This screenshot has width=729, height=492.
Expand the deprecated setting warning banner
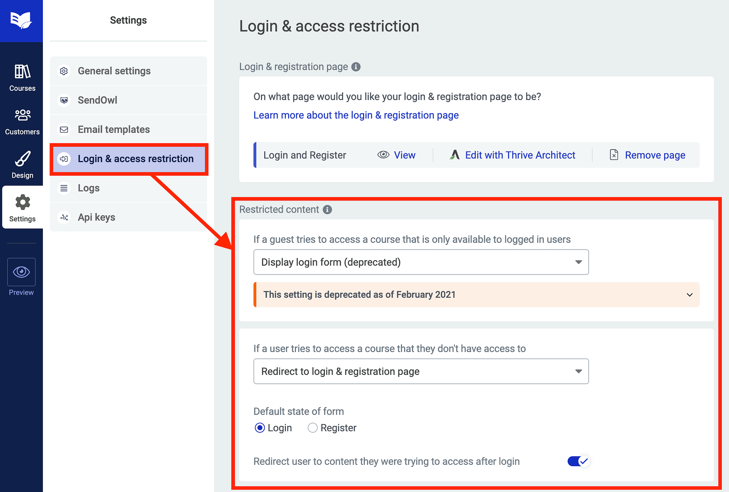pos(690,295)
